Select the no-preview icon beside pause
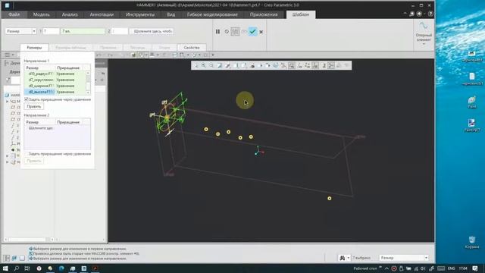This screenshot has height=273, width=485. coord(227,32)
